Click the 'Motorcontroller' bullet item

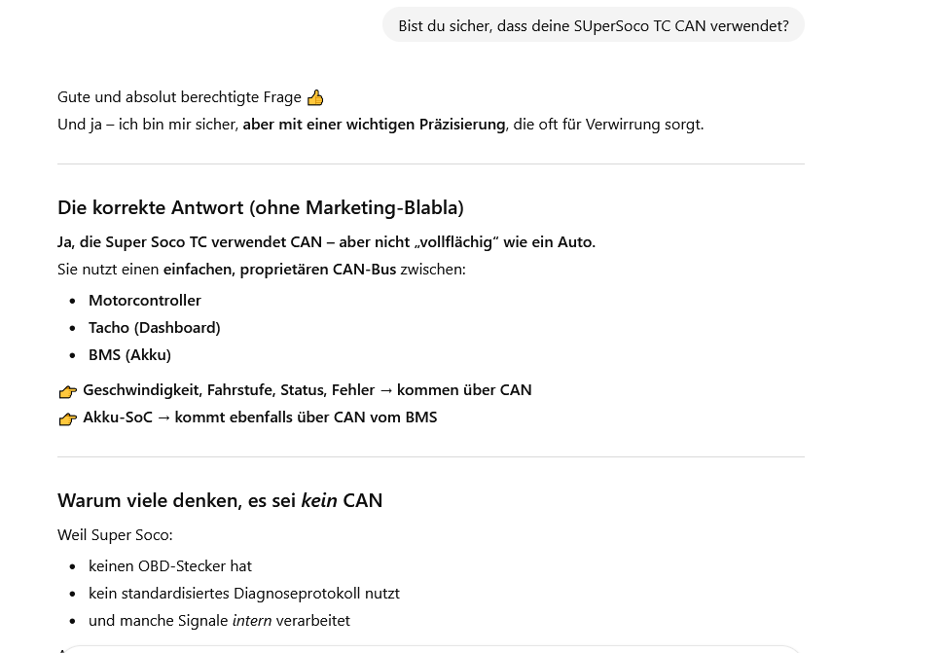pos(145,300)
